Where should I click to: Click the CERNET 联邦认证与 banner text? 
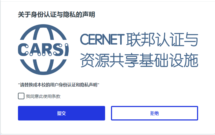tap(139, 40)
